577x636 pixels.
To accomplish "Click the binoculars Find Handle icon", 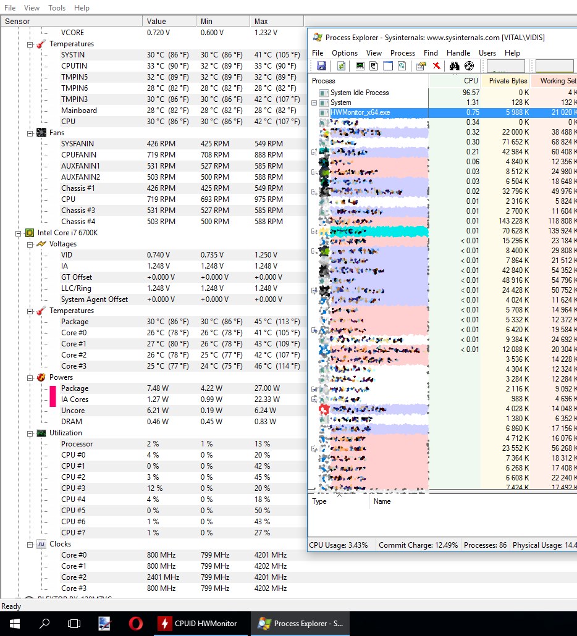I will (455, 65).
